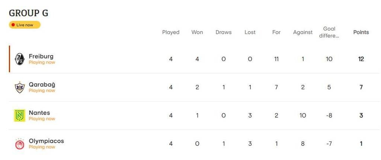The width and height of the screenshot is (381, 160).
Task: Click the Live now badge
Action: tap(25, 25)
